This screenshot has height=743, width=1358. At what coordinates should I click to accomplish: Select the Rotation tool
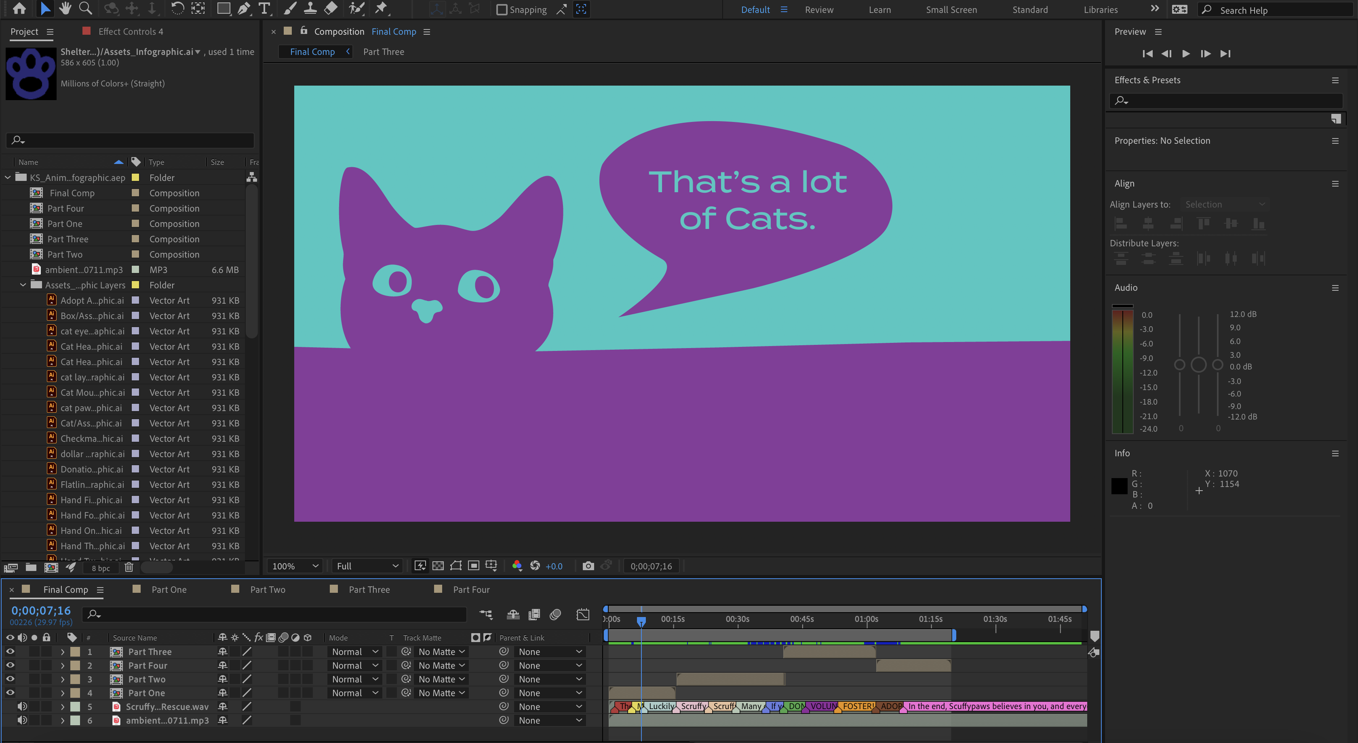178,8
